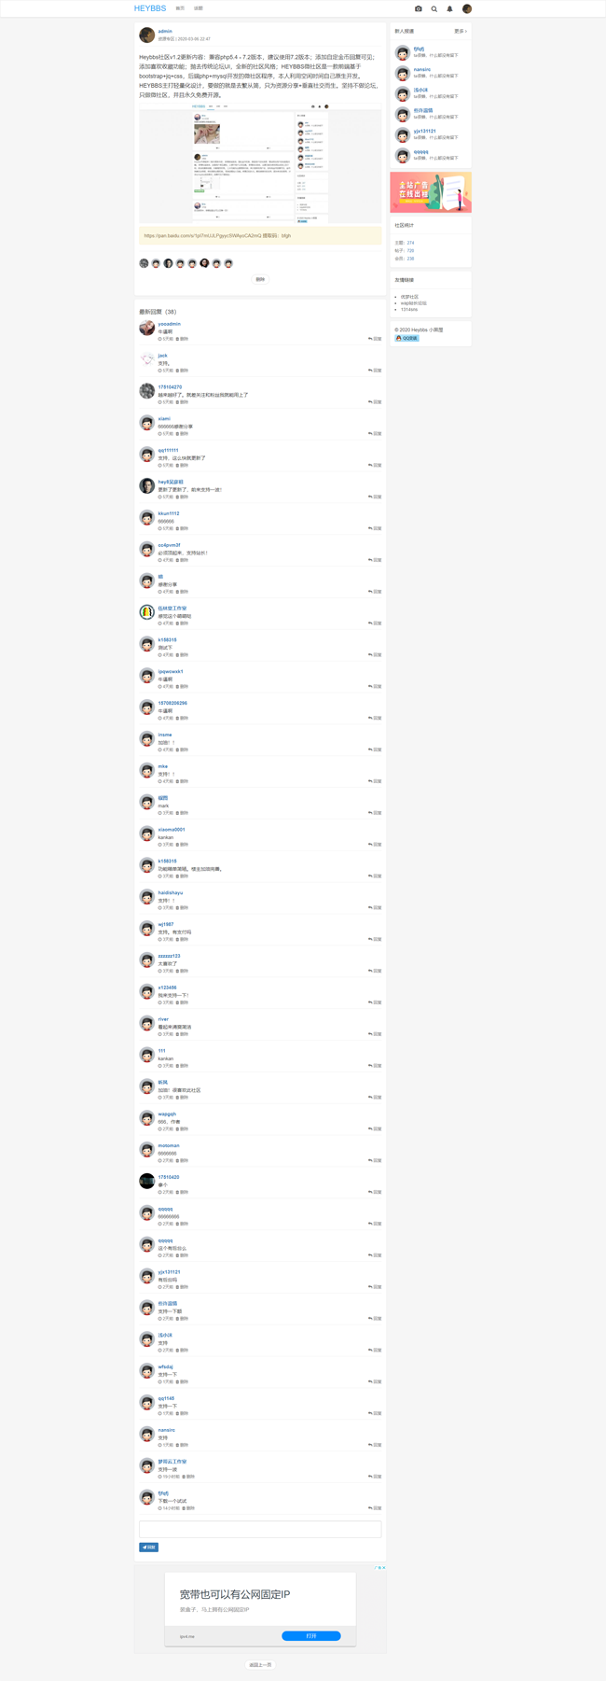Click the trash delete icon under jack's comment
606x1681 pixels.
(x=182, y=371)
